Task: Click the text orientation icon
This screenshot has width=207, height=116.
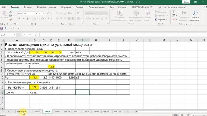Action: 69,13
